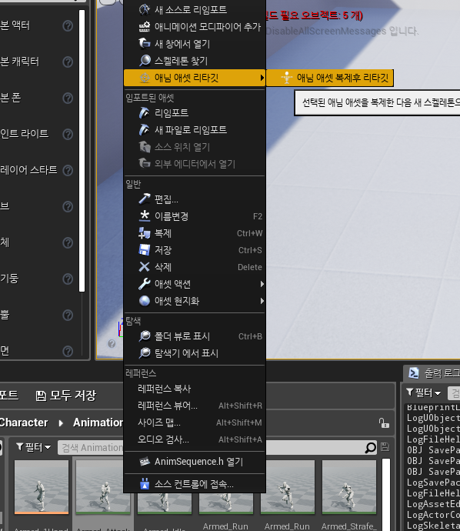Click help icon next to '기둥'
460x531 pixels.
click(68, 279)
